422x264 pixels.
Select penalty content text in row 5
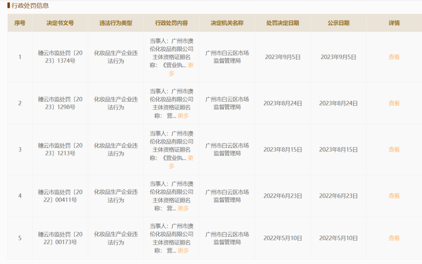click(171, 238)
